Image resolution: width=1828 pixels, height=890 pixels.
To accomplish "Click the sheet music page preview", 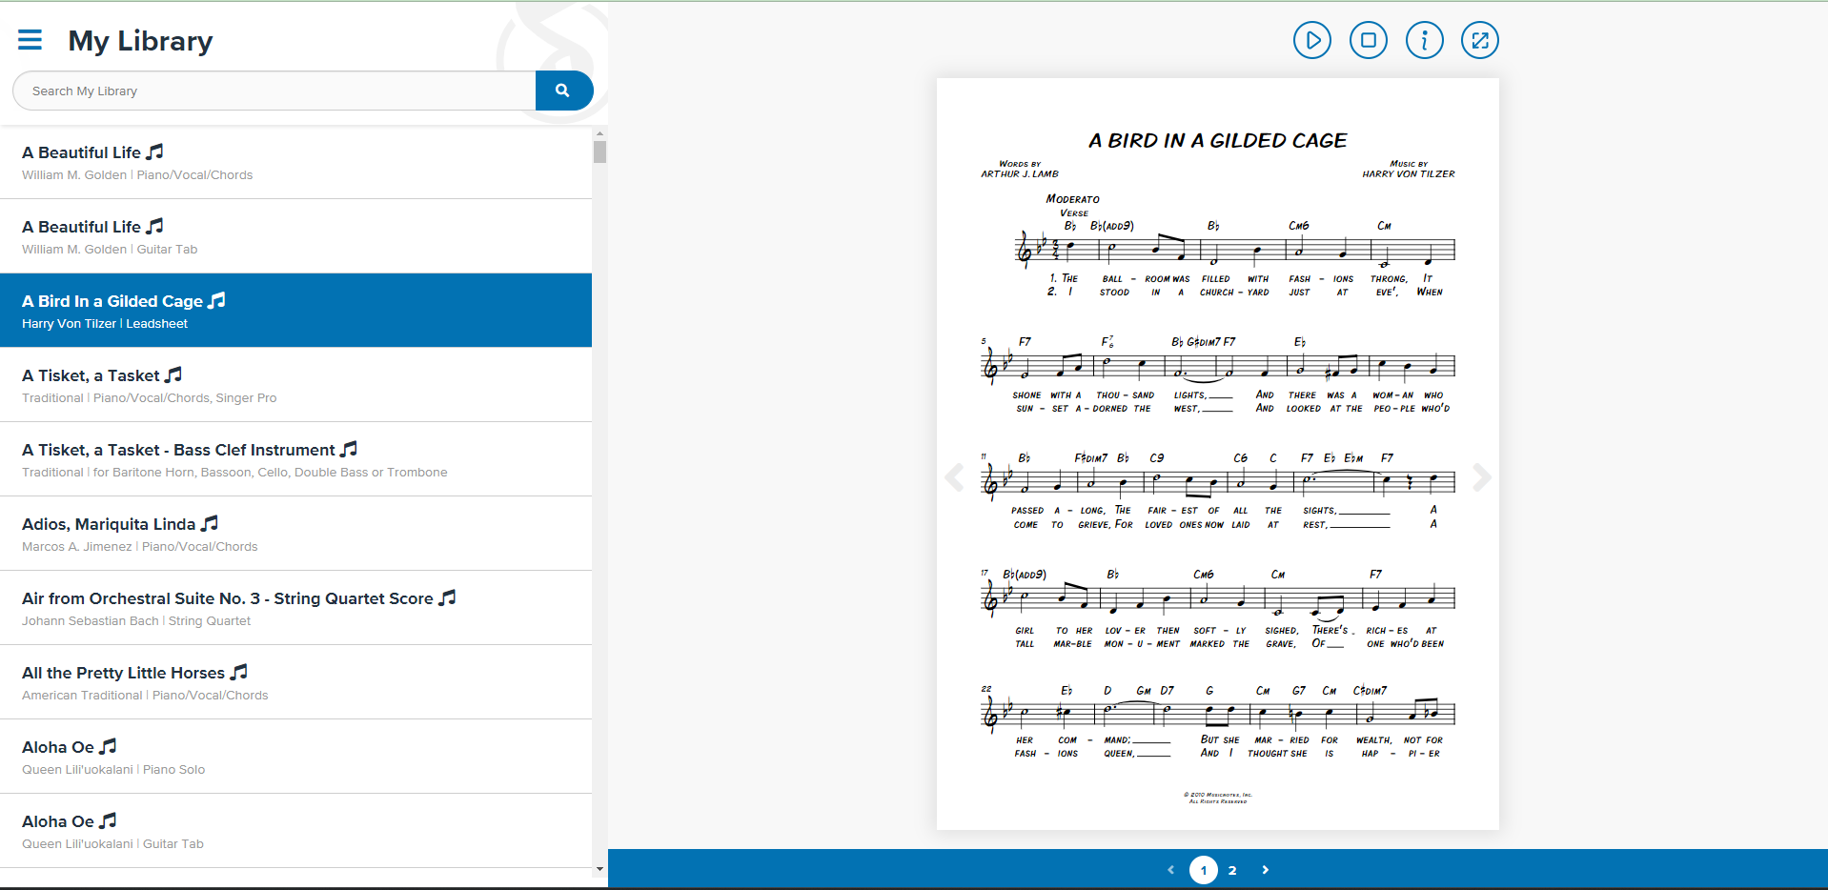I will 1217,454.
